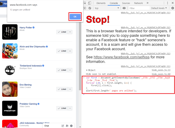Viewport: 175px width, 128px height.
Task: Open the Sources tab
Action: click(x=126, y=3)
